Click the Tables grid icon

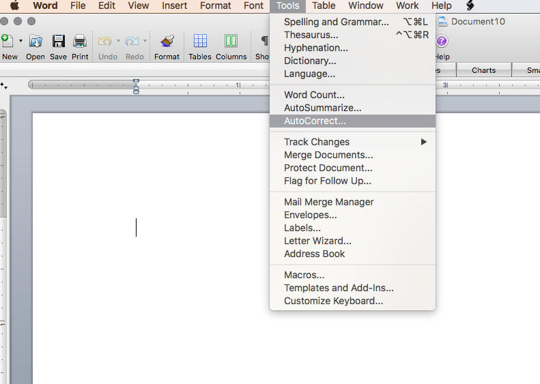200,41
